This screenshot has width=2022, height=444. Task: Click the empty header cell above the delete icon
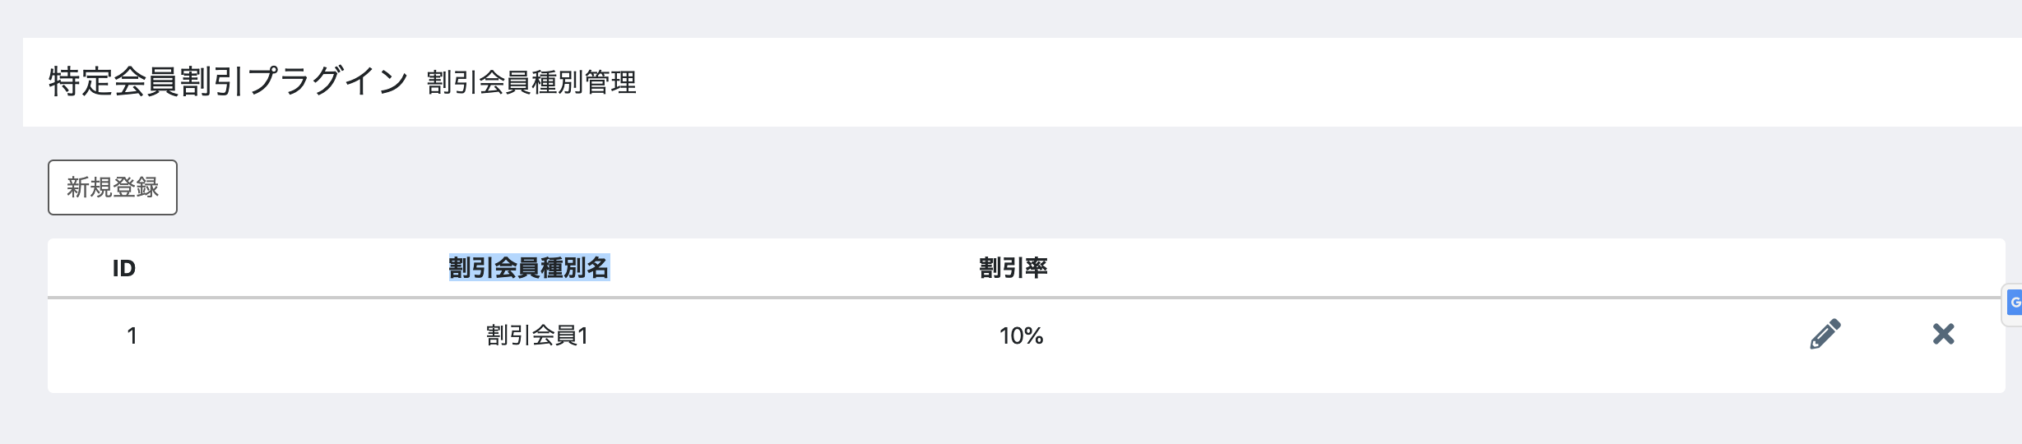click(x=1943, y=268)
